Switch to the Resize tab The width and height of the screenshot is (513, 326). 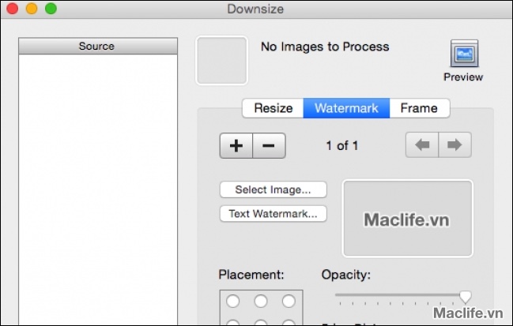[x=273, y=108]
